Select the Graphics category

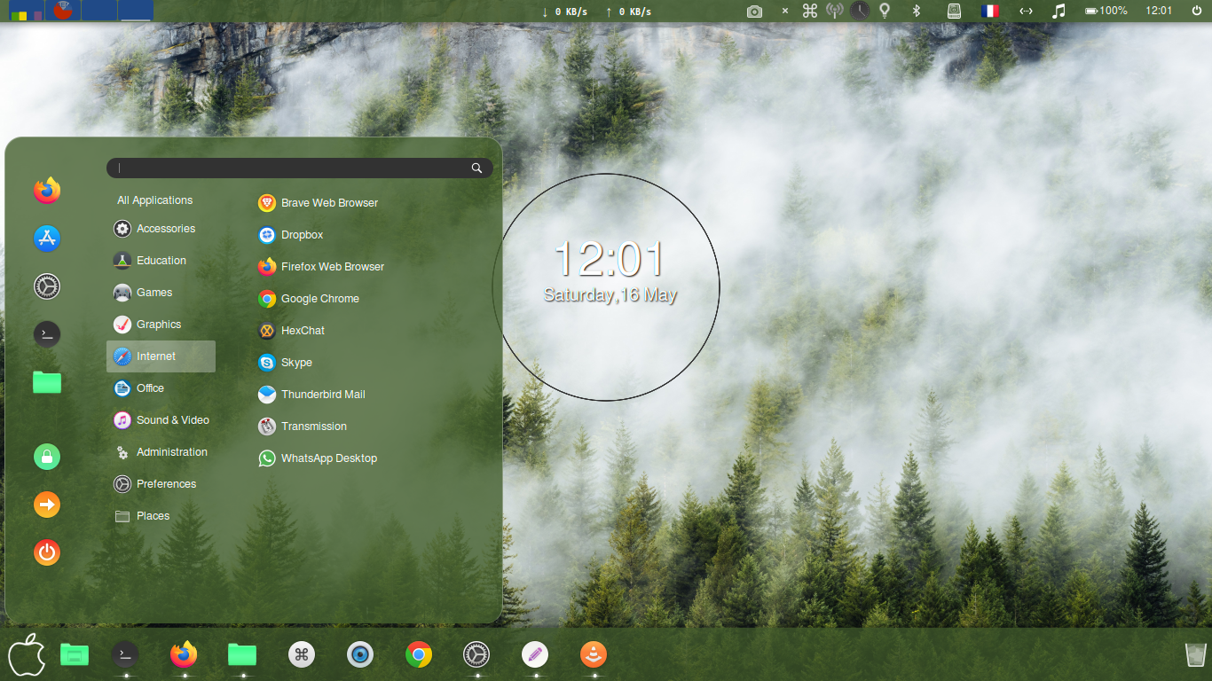(161, 325)
